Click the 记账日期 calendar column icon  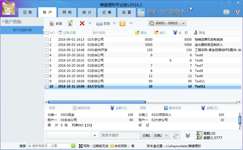pyautogui.click(x=60, y=33)
